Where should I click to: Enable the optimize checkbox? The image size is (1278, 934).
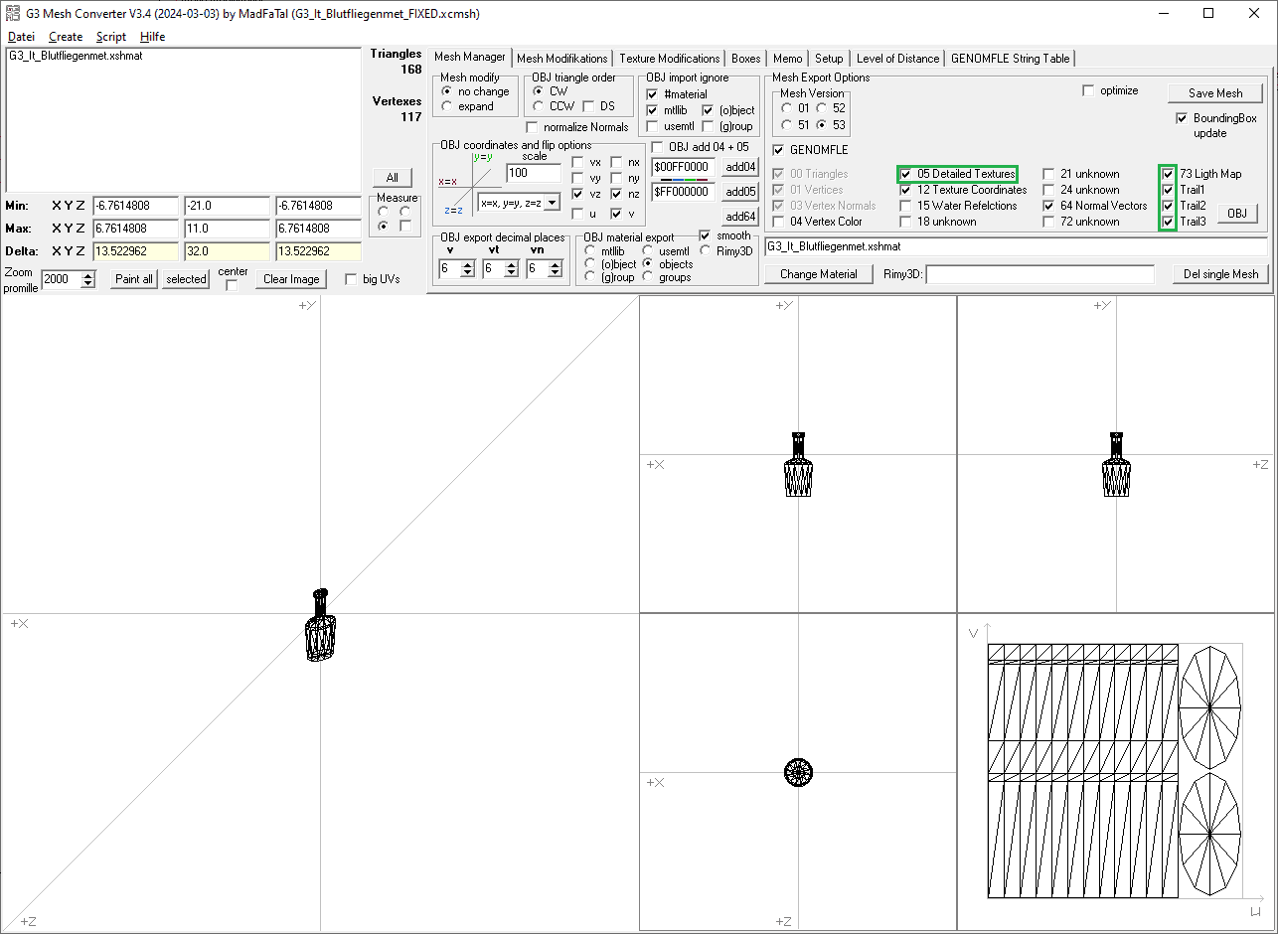point(1088,90)
